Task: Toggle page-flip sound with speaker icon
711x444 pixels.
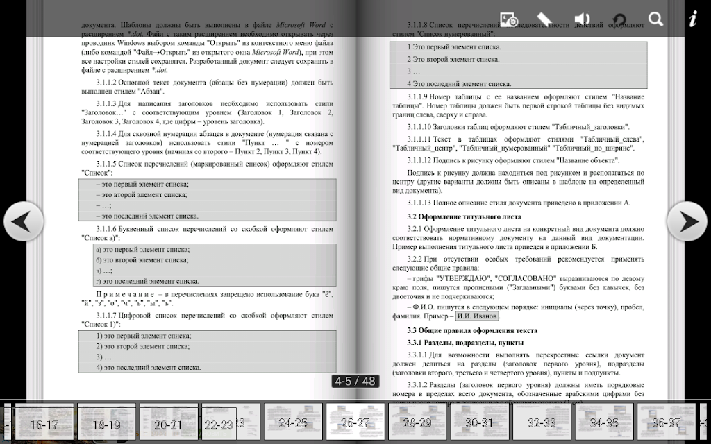Action: (x=582, y=19)
